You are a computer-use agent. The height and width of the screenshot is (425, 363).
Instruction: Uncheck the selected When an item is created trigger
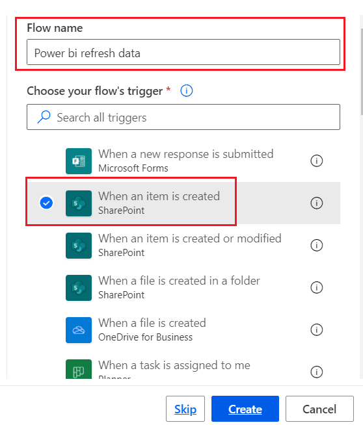pyautogui.click(x=46, y=203)
